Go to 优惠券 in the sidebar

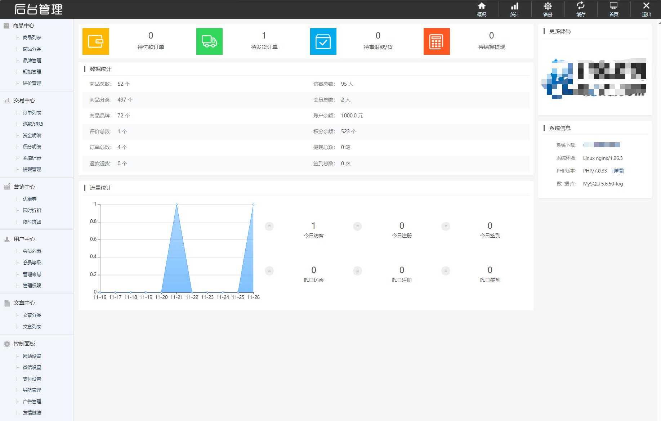(30, 199)
